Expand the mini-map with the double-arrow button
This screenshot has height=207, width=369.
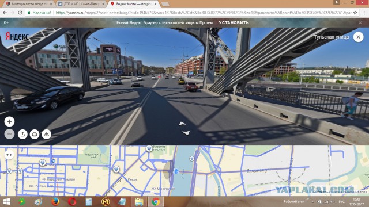coord(9,155)
